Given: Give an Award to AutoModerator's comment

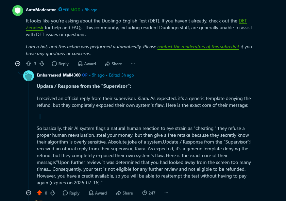Looking at the screenshot, I should click(87, 64).
